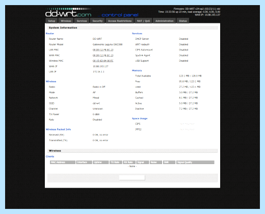Click the Signal Quality column header

[195, 162]
